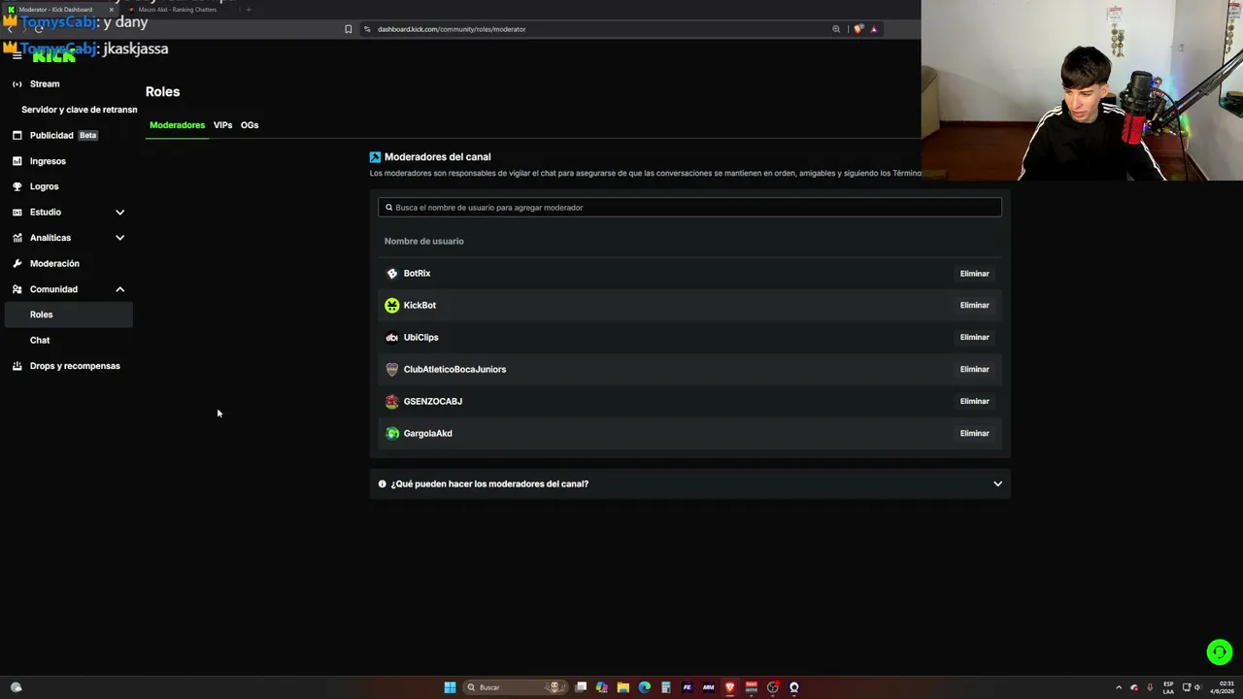Click the moderator username search field
Image resolution: width=1243 pixels, height=699 pixels.
point(689,208)
